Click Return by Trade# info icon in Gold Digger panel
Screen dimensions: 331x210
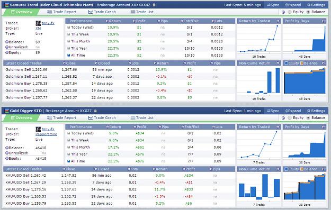click(278, 127)
